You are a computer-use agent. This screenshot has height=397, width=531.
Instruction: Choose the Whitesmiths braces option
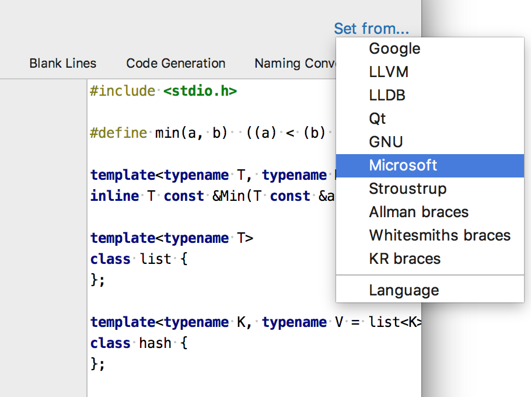click(439, 235)
